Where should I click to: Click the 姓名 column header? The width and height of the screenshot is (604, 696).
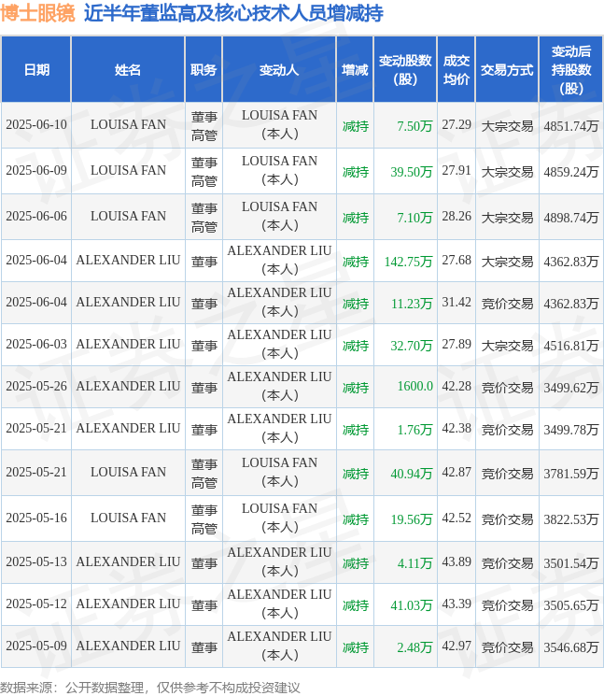tap(128, 70)
